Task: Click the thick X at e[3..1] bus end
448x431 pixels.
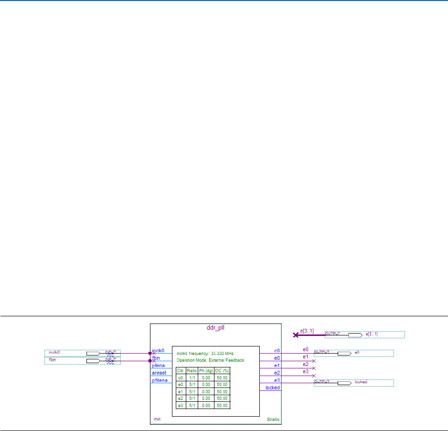Action: (296, 335)
